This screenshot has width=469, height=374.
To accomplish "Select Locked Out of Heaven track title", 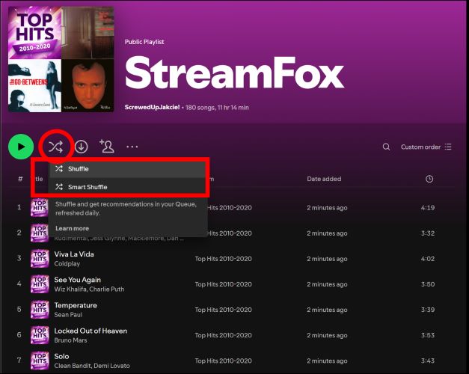I will 91,331.
